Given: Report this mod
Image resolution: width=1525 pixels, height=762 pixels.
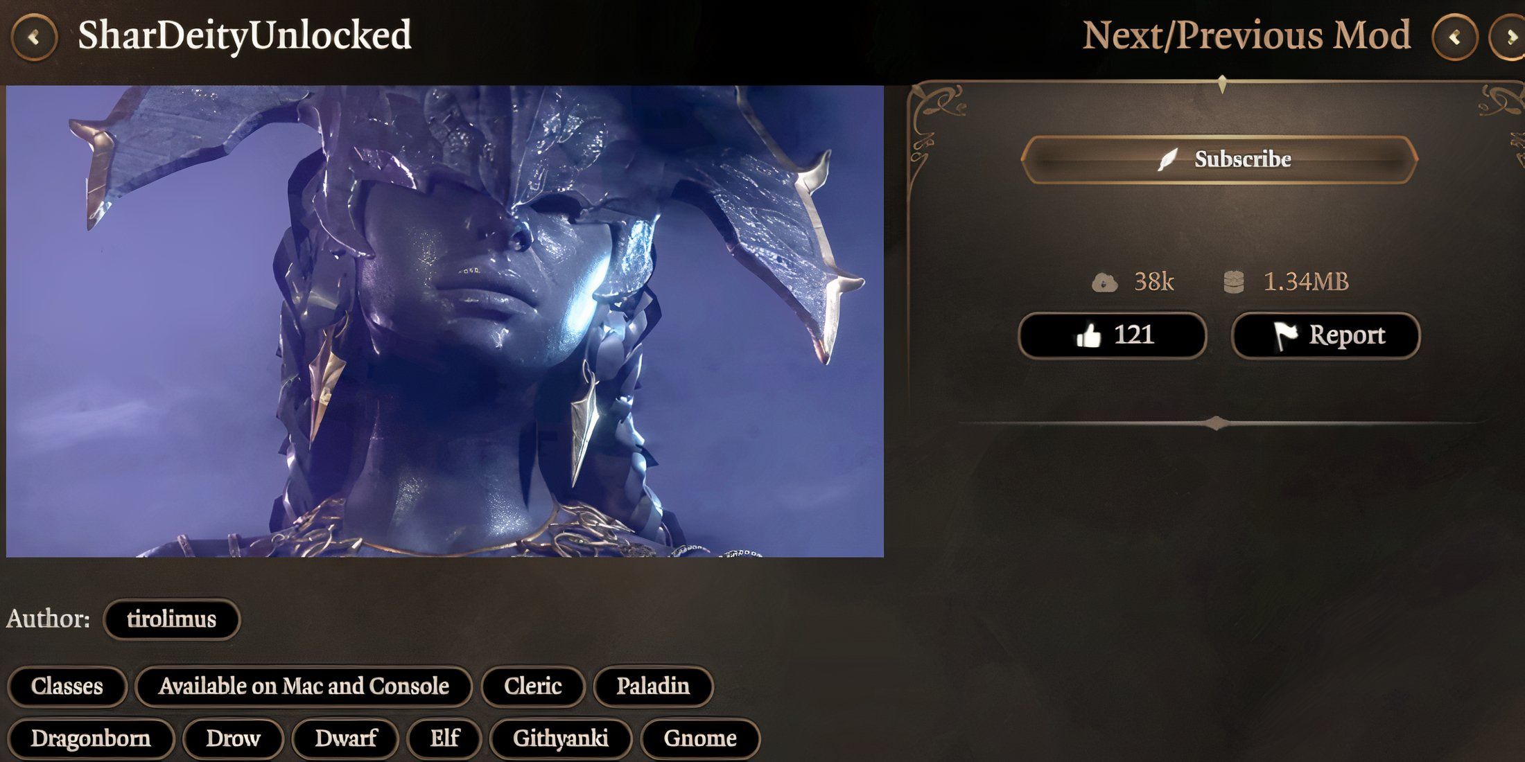Looking at the screenshot, I should point(1325,335).
